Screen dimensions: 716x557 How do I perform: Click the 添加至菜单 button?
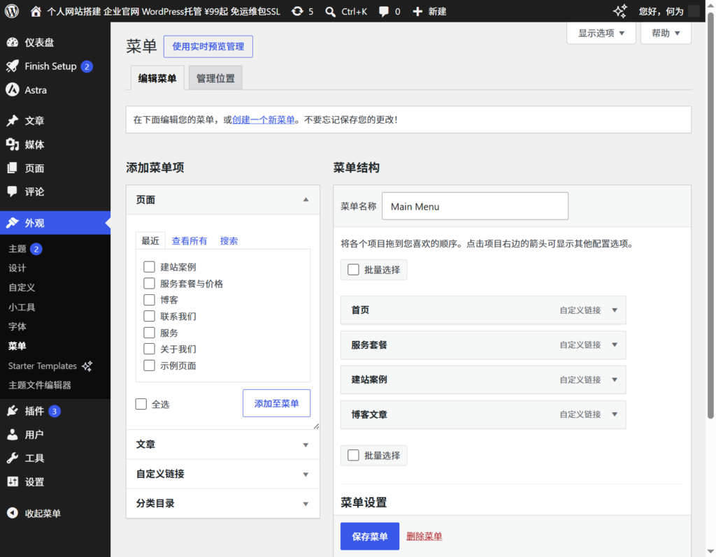click(276, 403)
